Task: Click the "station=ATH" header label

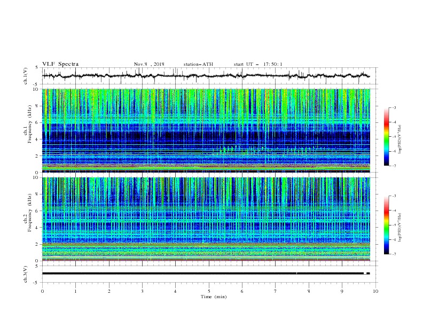Action: (x=198, y=64)
